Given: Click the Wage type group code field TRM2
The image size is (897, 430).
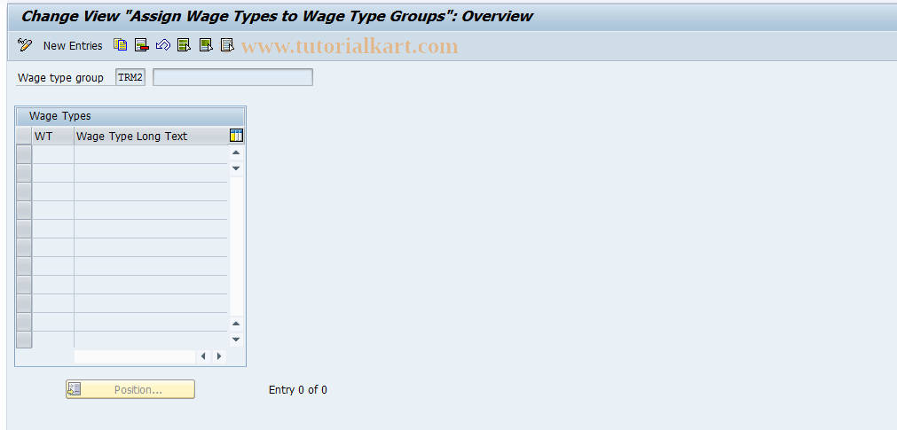Looking at the screenshot, I should (130, 77).
